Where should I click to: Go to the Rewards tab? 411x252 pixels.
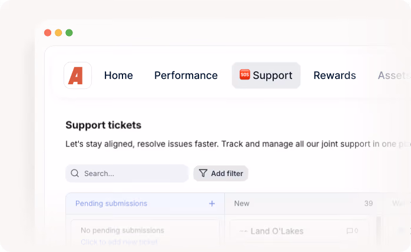[334, 75]
